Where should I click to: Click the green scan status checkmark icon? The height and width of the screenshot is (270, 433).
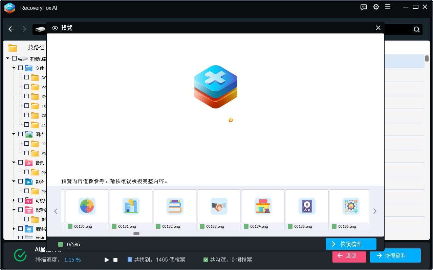point(20,255)
